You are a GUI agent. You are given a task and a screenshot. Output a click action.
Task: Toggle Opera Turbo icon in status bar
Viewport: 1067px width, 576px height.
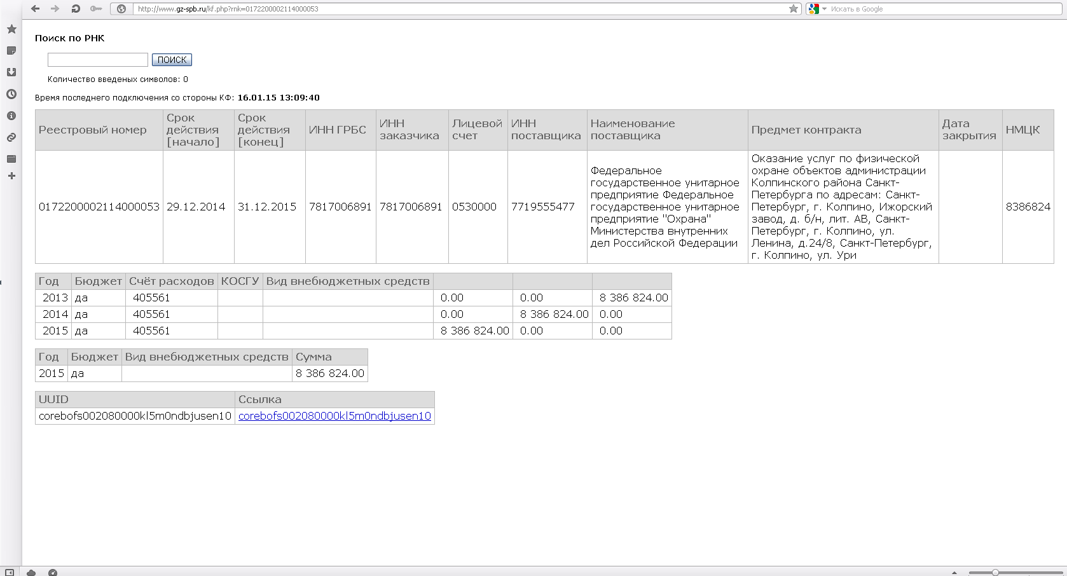[53, 572]
